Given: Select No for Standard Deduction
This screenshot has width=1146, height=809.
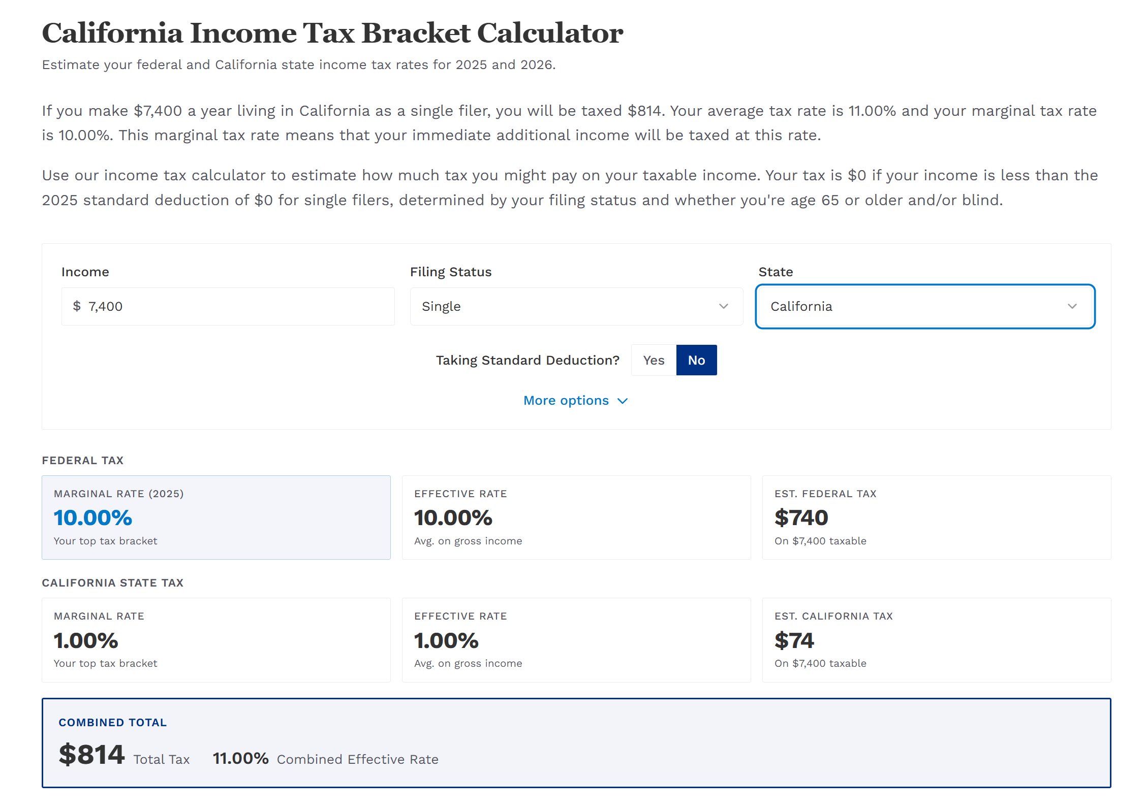Looking at the screenshot, I should click(696, 360).
